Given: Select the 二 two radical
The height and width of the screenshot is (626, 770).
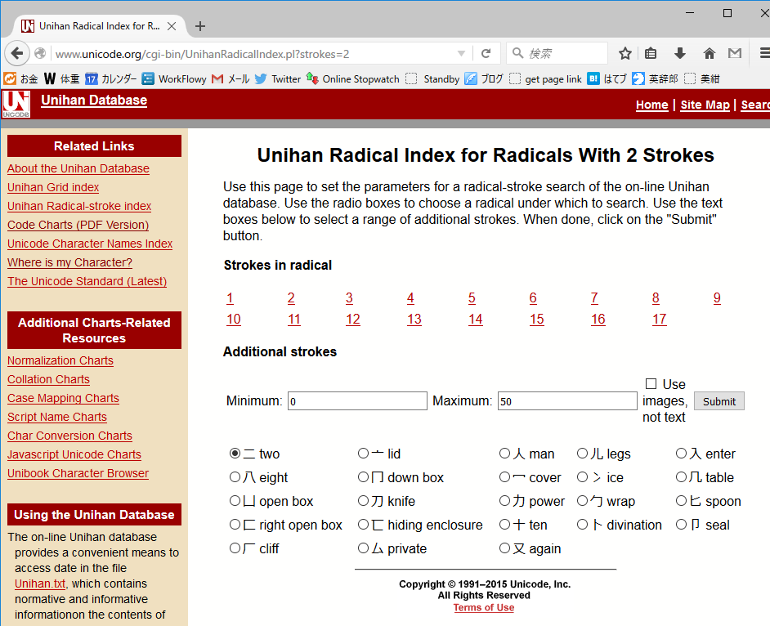Looking at the screenshot, I should (235, 454).
